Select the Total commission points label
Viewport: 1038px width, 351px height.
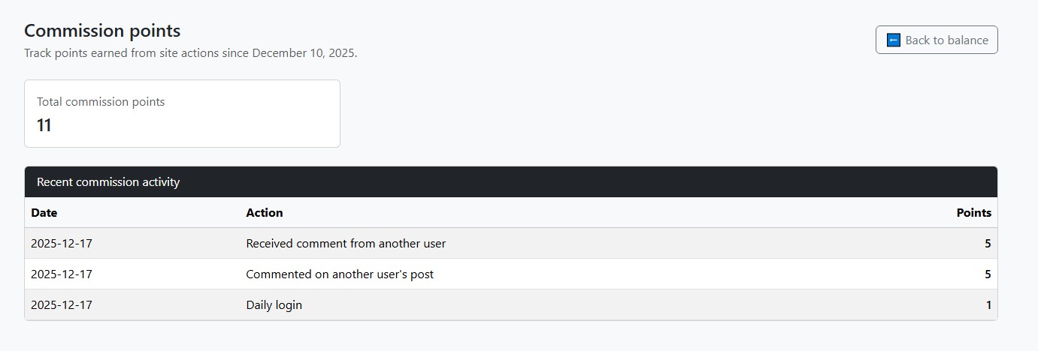tap(101, 102)
